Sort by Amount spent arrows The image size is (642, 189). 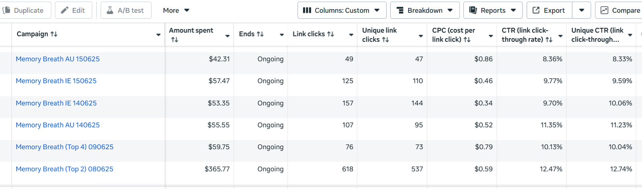click(175, 40)
